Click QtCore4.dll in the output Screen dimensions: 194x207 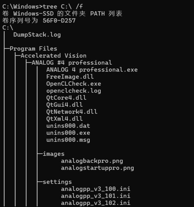66,98
